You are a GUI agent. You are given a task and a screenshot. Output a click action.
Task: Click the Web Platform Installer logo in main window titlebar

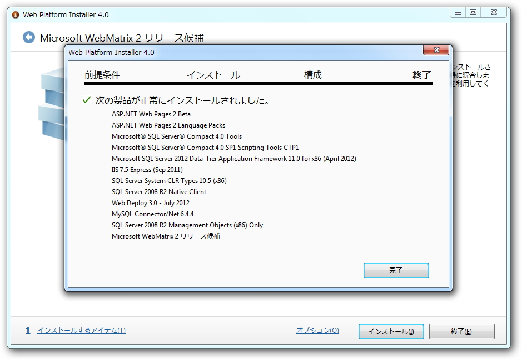click(16, 14)
